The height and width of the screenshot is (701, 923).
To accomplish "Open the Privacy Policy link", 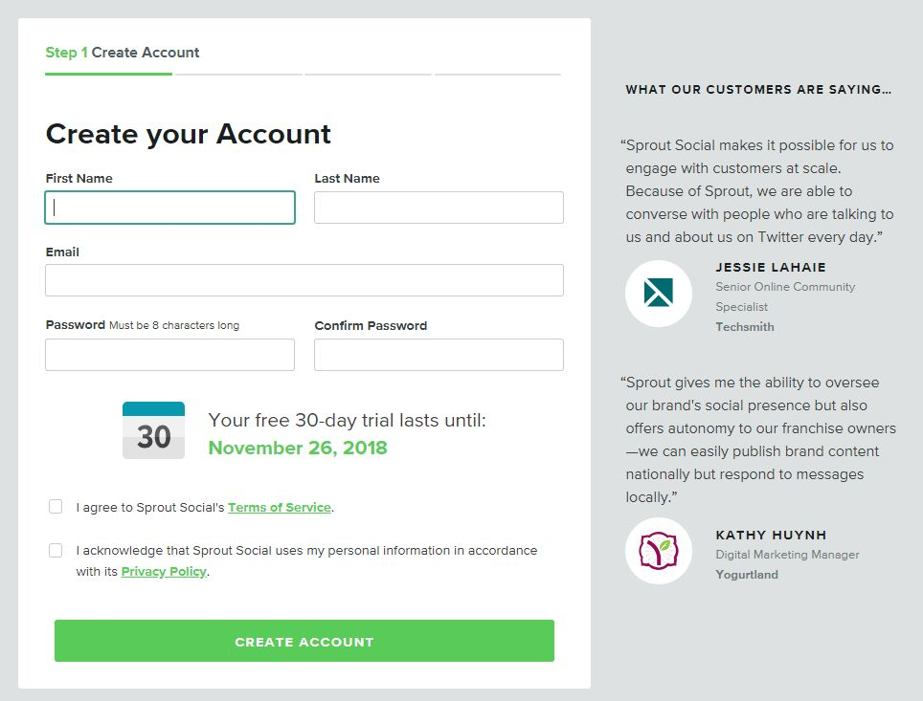I will click(x=164, y=572).
